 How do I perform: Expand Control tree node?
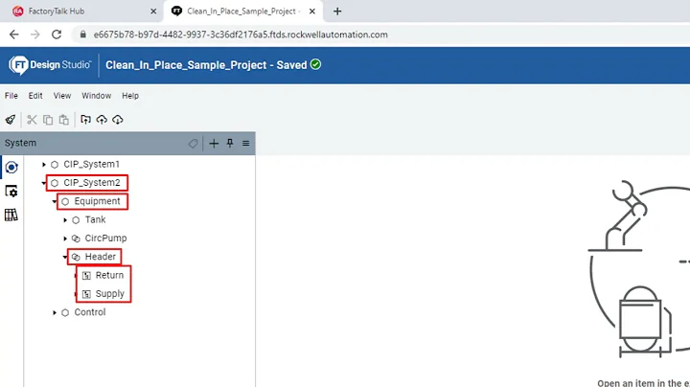54,312
